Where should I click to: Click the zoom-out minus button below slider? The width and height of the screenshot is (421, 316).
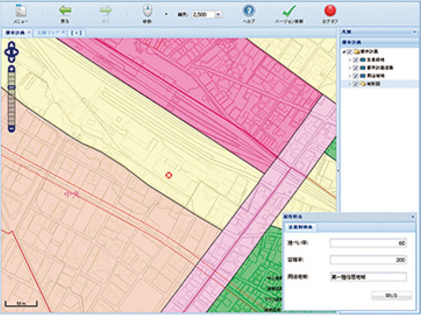pyautogui.click(x=12, y=128)
